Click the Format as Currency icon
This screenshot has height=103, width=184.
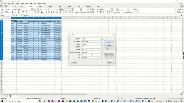(x=60, y=12)
